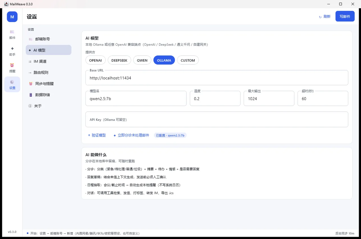Image resolution: width=361 pixels, height=239 pixels.
Task: Run 立即分诊未处理邮件
Action: click(131, 135)
